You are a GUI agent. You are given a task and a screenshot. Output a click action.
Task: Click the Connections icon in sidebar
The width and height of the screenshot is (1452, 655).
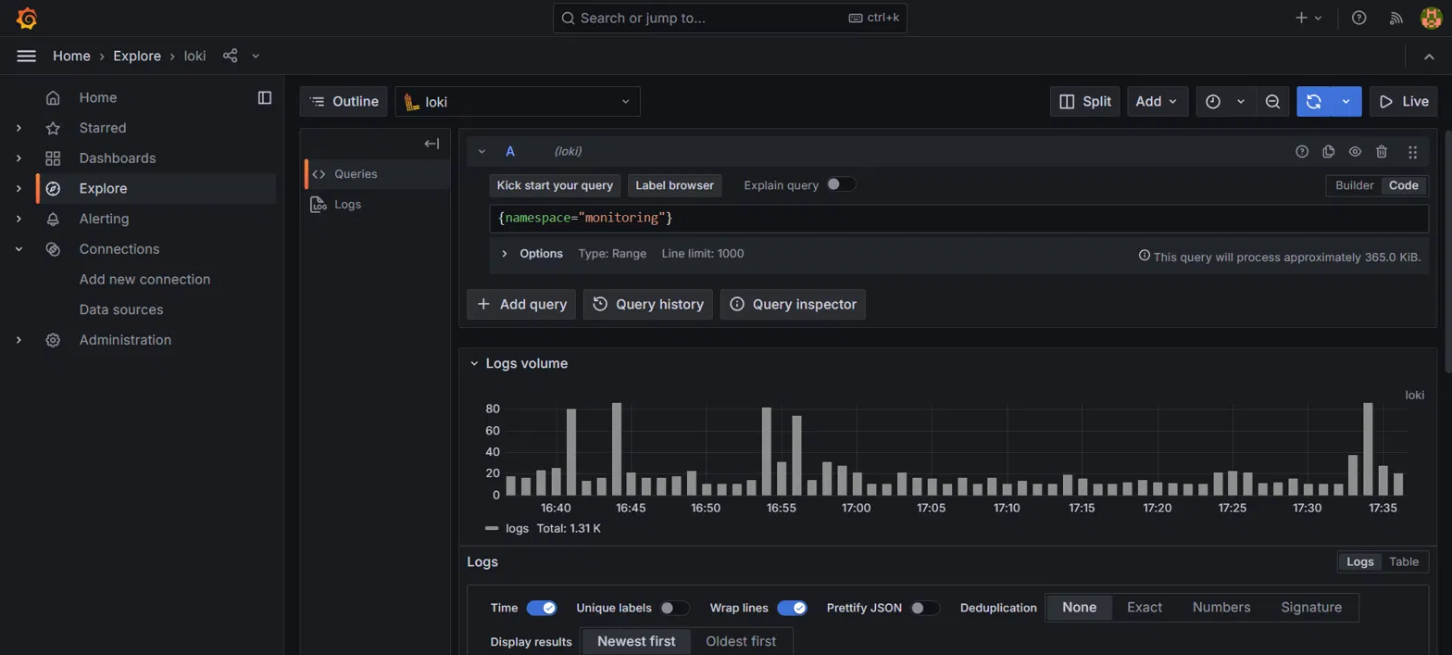53,249
